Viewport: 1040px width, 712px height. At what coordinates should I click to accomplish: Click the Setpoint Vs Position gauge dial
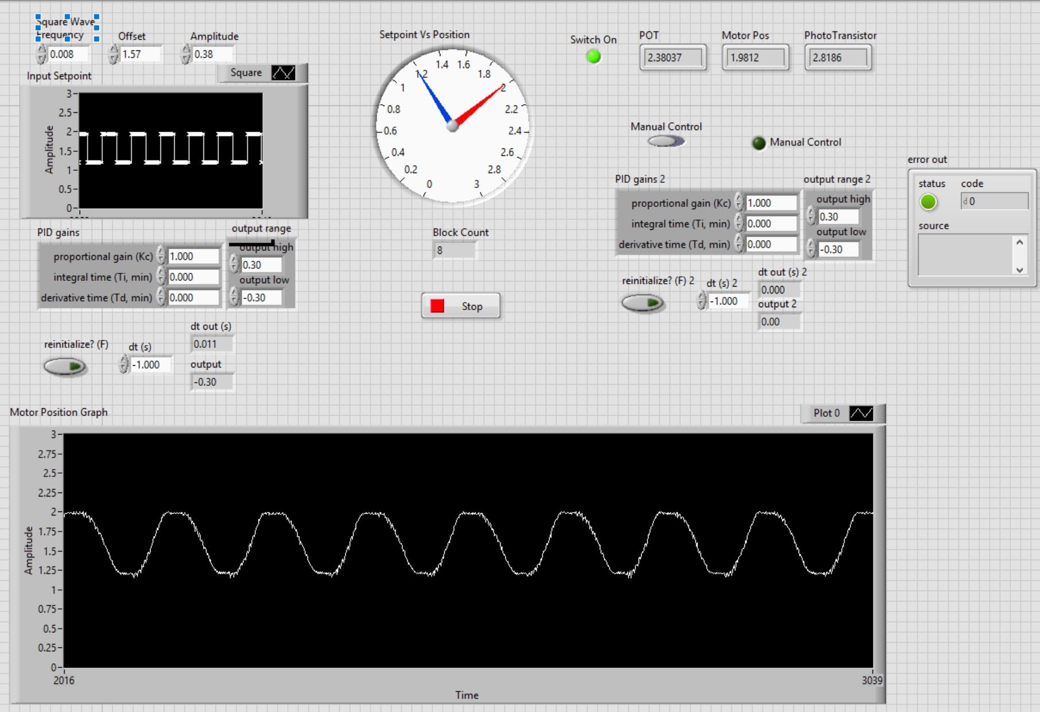pos(452,126)
